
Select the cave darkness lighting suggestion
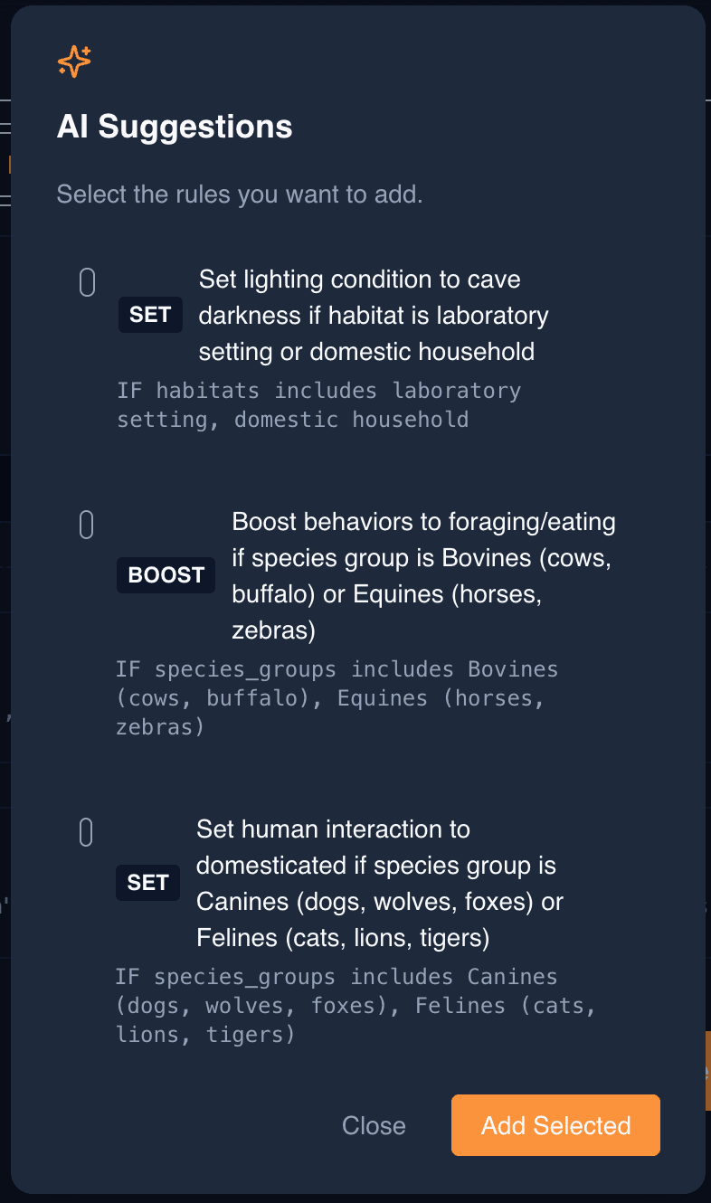[x=86, y=281]
